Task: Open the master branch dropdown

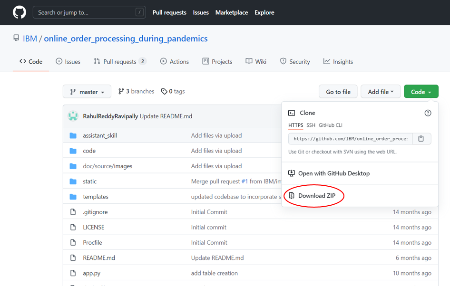Action: click(87, 92)
